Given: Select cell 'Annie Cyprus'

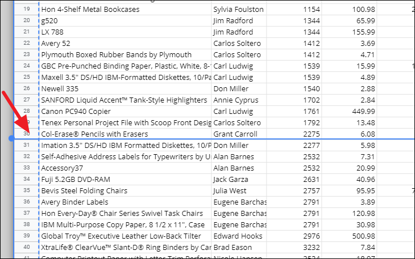Looking at the screenshot, I should tap(239, 100).
